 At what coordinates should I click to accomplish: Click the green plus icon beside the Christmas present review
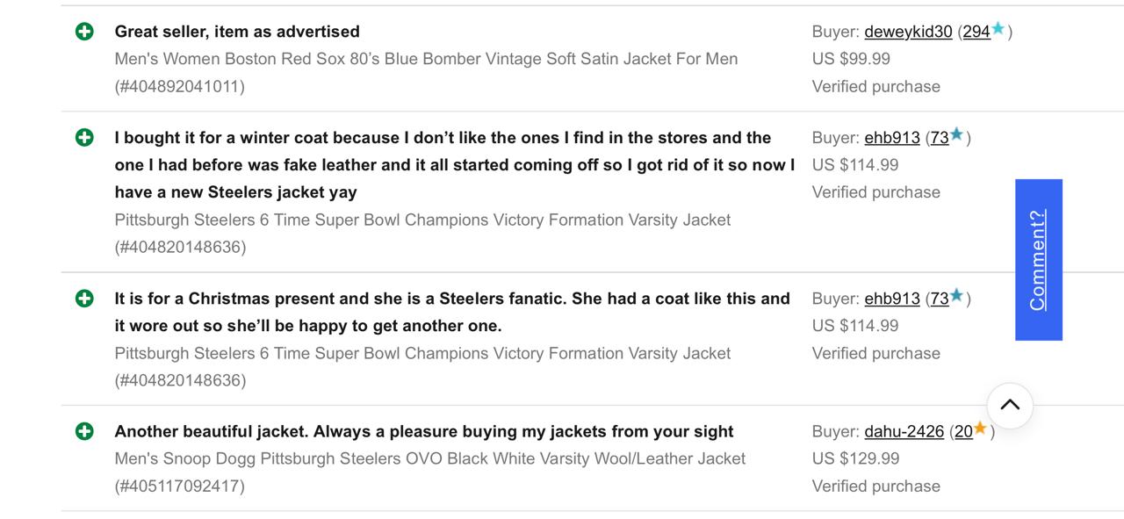83,298
